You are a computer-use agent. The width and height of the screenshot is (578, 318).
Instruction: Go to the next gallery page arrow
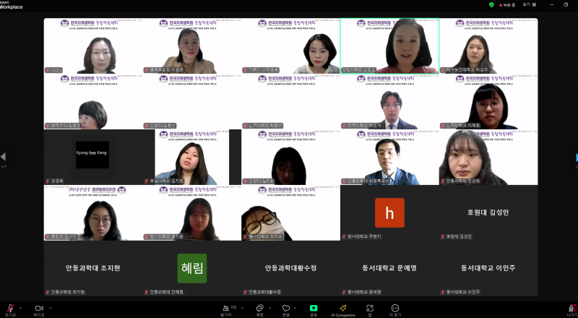(x=575, y=157)
